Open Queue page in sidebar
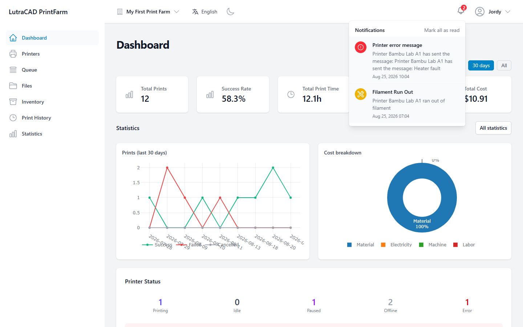Screen dimensions: 523x327 52,70
